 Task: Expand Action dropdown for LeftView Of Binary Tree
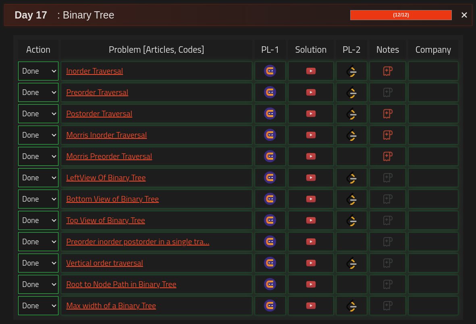tap(38, 177)
